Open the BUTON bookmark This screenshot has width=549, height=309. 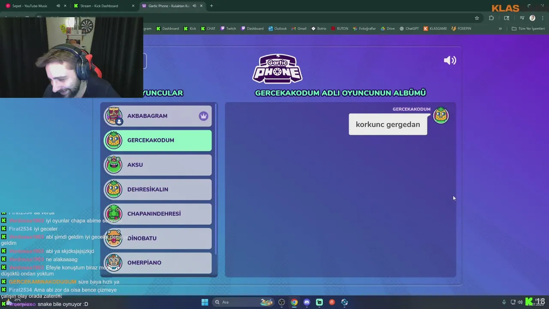[339, 29]
